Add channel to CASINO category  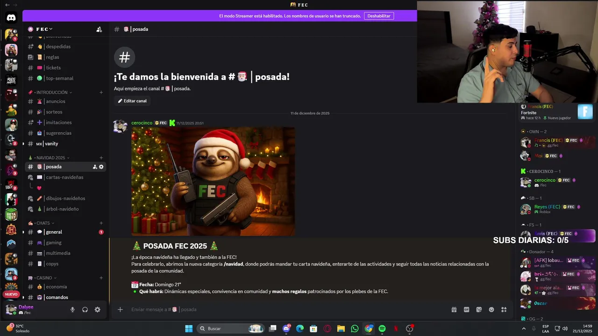(101, 278)
